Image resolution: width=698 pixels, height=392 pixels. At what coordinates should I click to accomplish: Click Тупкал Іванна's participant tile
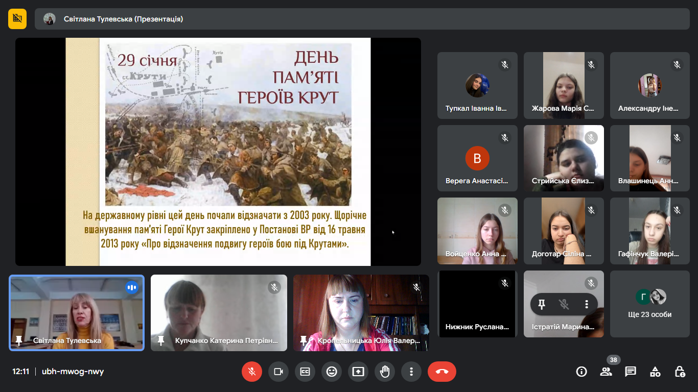(477, 85)
